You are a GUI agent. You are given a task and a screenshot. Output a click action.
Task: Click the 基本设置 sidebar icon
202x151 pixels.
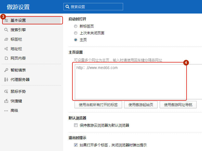tap(6, 20)
